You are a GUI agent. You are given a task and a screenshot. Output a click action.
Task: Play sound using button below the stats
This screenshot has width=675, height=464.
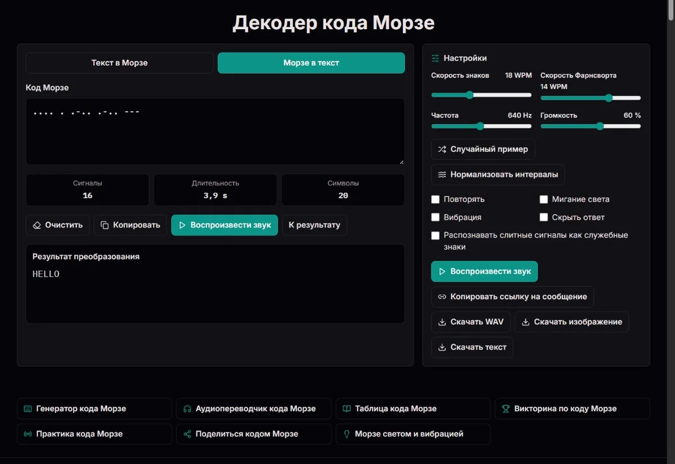224,225
